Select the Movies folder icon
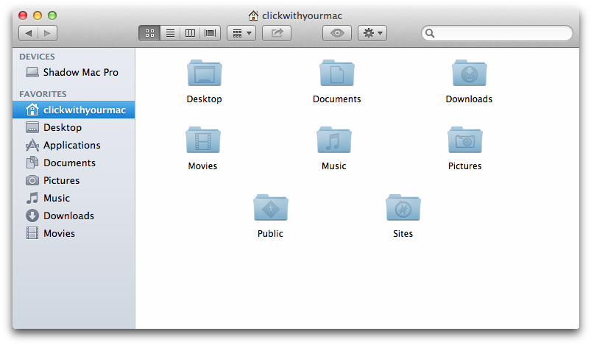This screenshot has width=591, height=345. click(x=203, y=140)
